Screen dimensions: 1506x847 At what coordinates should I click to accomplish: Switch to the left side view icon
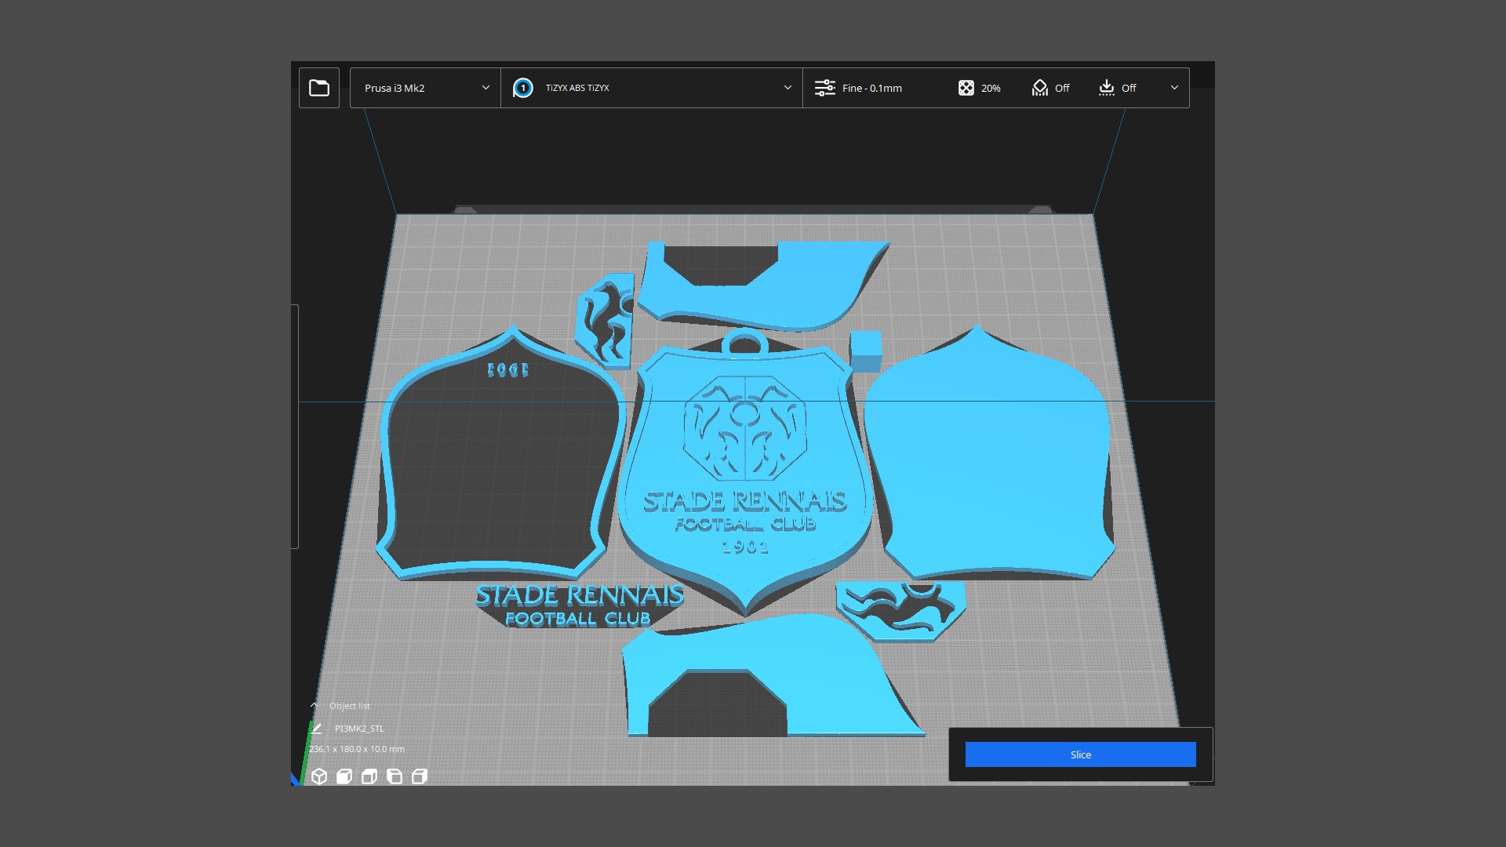(x=395, y=776)
